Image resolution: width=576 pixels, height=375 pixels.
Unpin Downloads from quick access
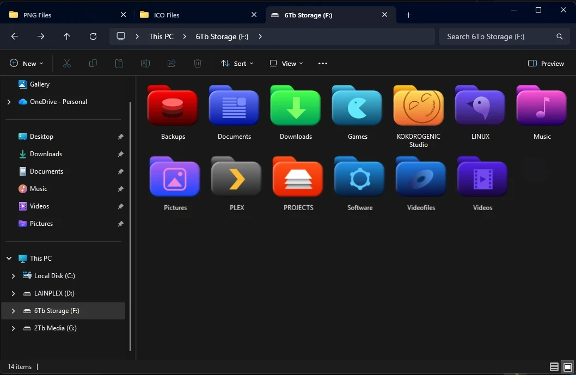[x=120, y=154]
